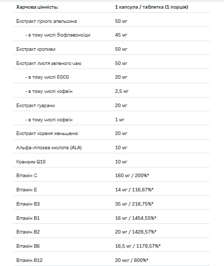
Task: Click the 'Екстракт гуарани' row label
Action: point(36,106)
